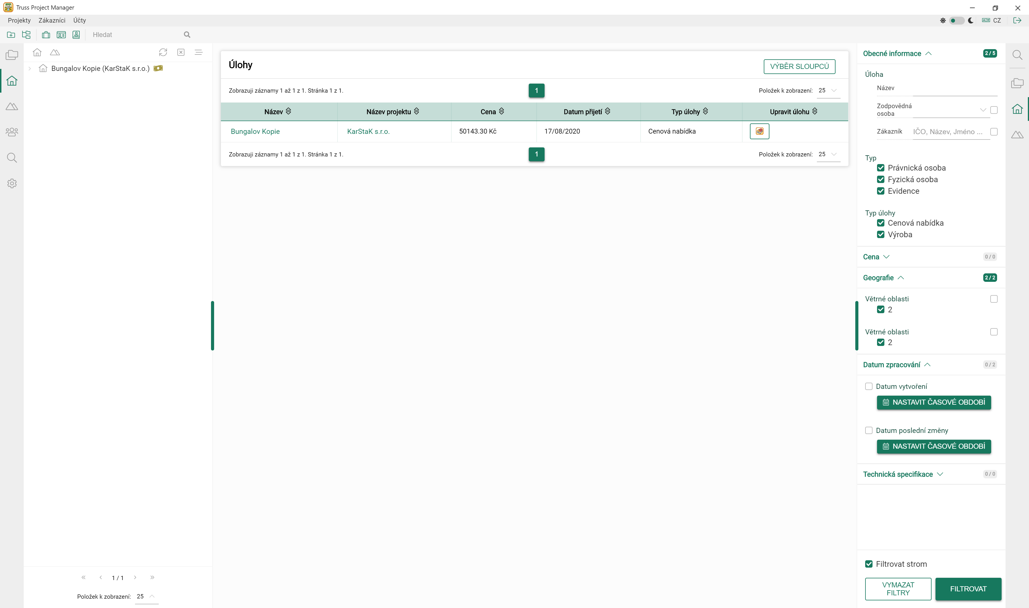Open tree panel Položek k zobrazení dropdown
The width and height of the screenshot is (1029, 608).
[x=146, y=596]
